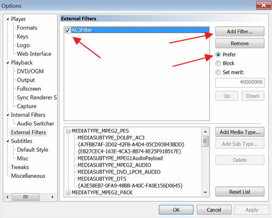Open the Formats options page
This screenshot has height=218, width=272.
27,28
